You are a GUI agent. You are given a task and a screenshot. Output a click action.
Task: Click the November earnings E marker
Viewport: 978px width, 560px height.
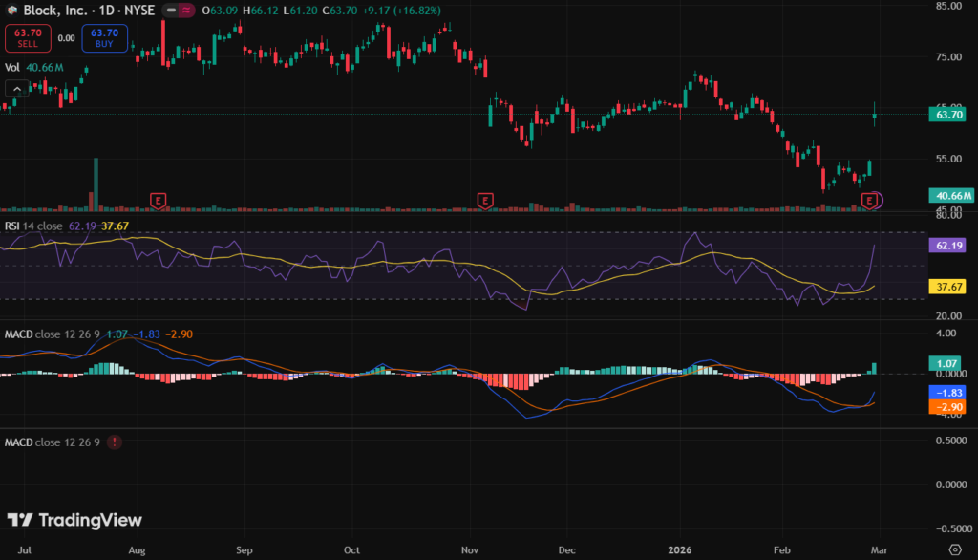coord(485,200)
